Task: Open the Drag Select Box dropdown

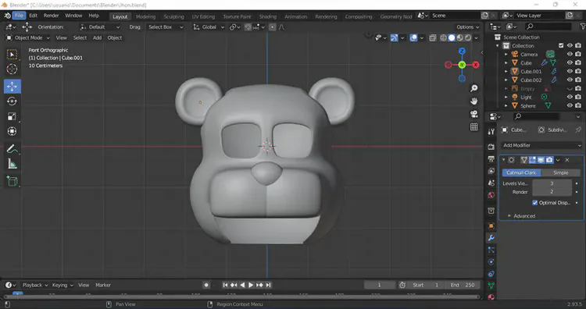Action: tap(165, 27)
